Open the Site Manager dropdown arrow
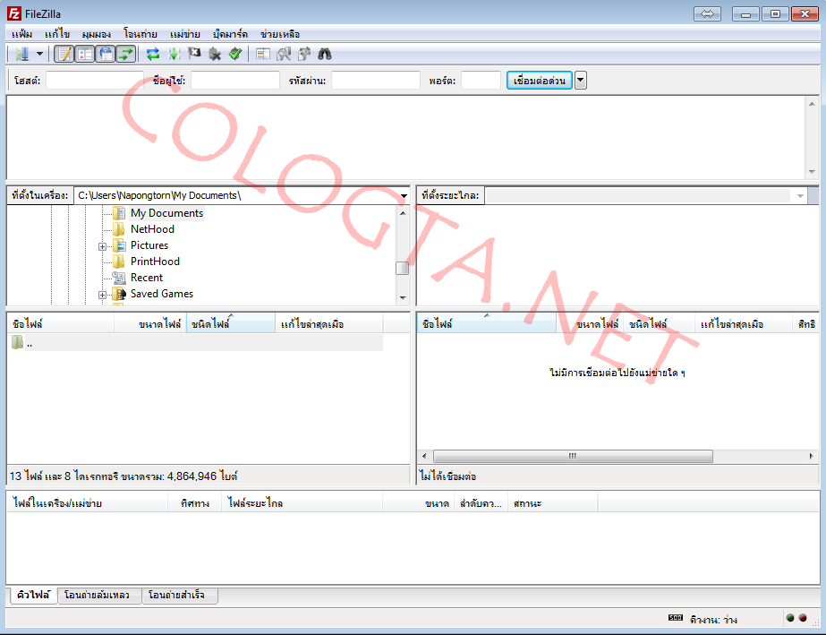 pyautogui.click(x=39, y=54)
